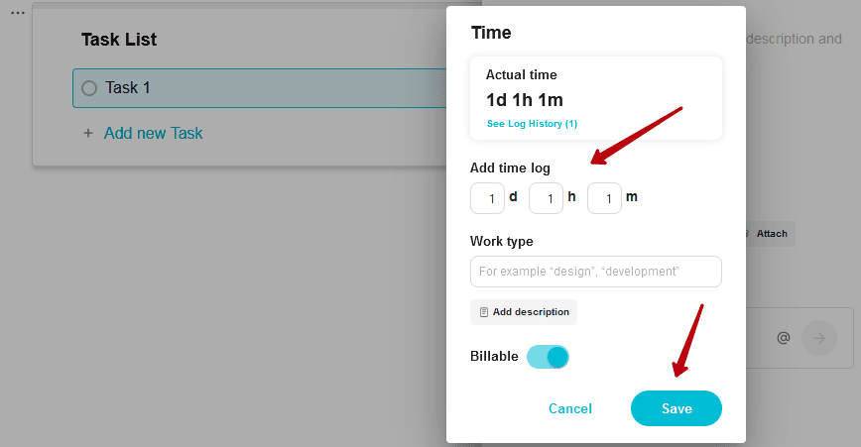This screenshot has height=447, width=861.
Task: Click the days input field
Action: coord(488,198)
